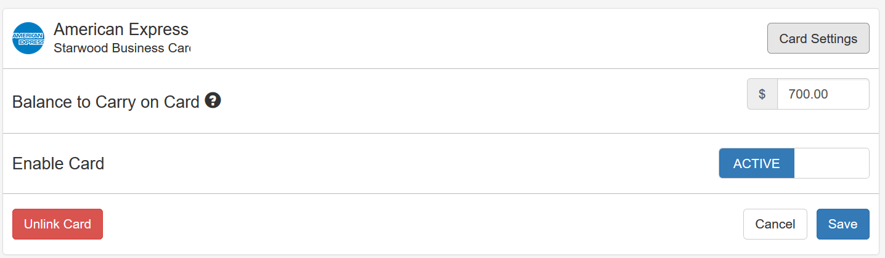Save the card settings
The width and height of the screenshot is (885, 258).
coord(842,224)
